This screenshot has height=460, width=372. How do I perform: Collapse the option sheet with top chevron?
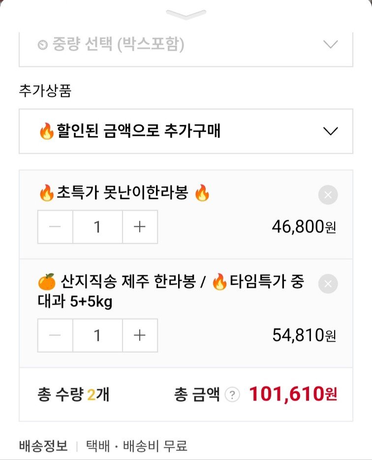coord(186,15)
